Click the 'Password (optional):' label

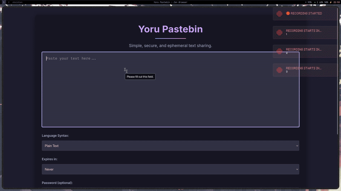57,183
